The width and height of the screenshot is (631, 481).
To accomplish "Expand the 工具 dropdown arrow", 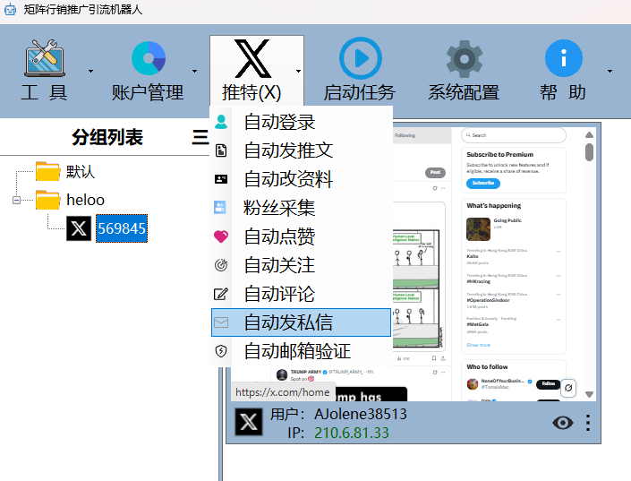I will 91,72.
